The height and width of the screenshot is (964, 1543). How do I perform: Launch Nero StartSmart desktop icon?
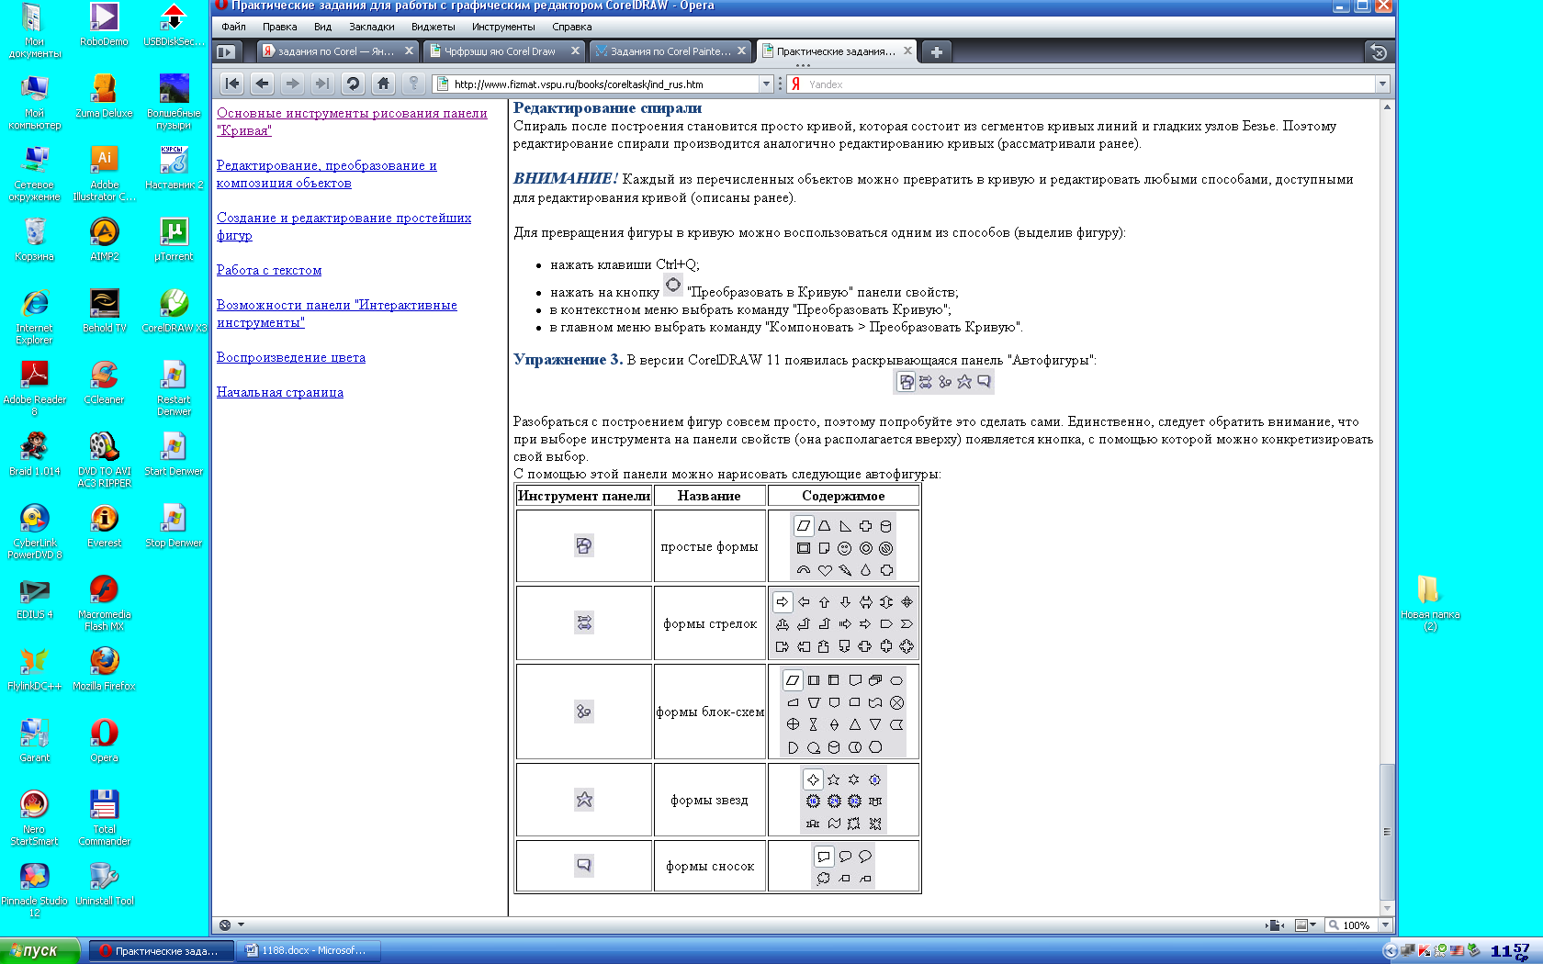click(34, 816)
